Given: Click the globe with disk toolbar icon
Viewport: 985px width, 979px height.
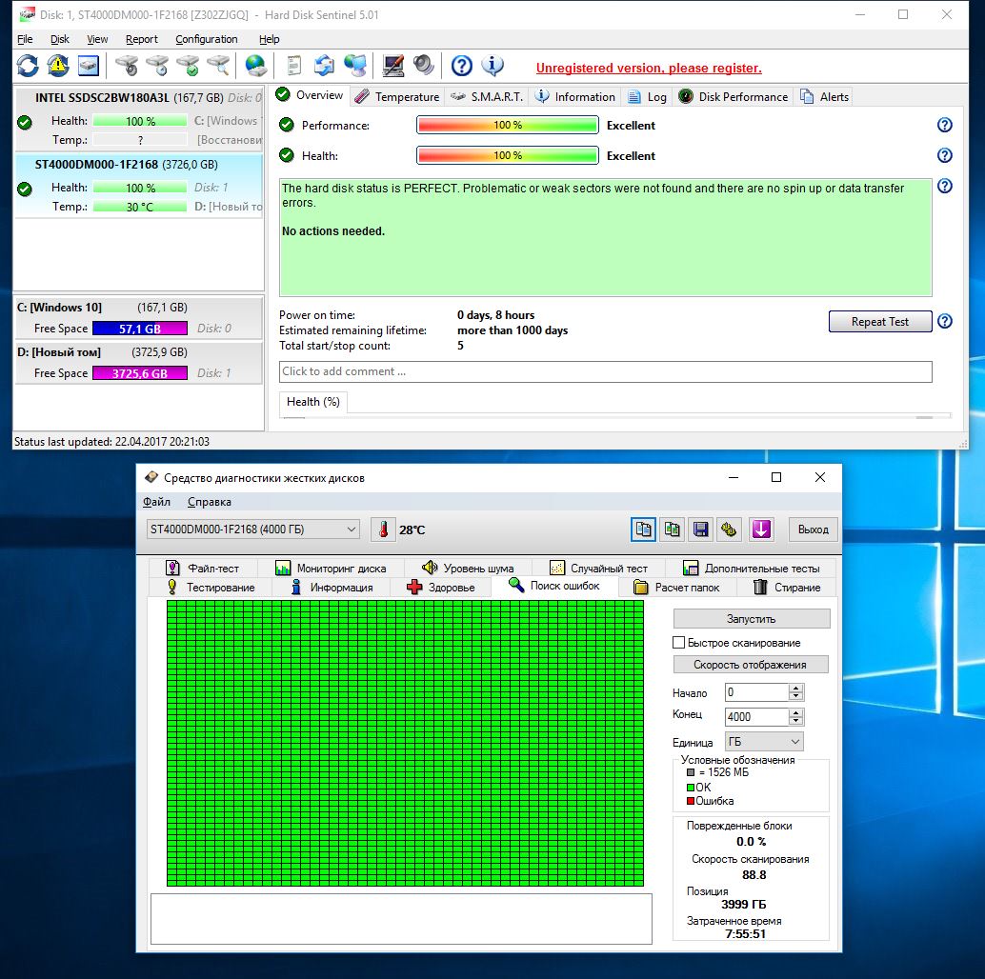Looking at the screenshot, I should [x=255, y=66].
